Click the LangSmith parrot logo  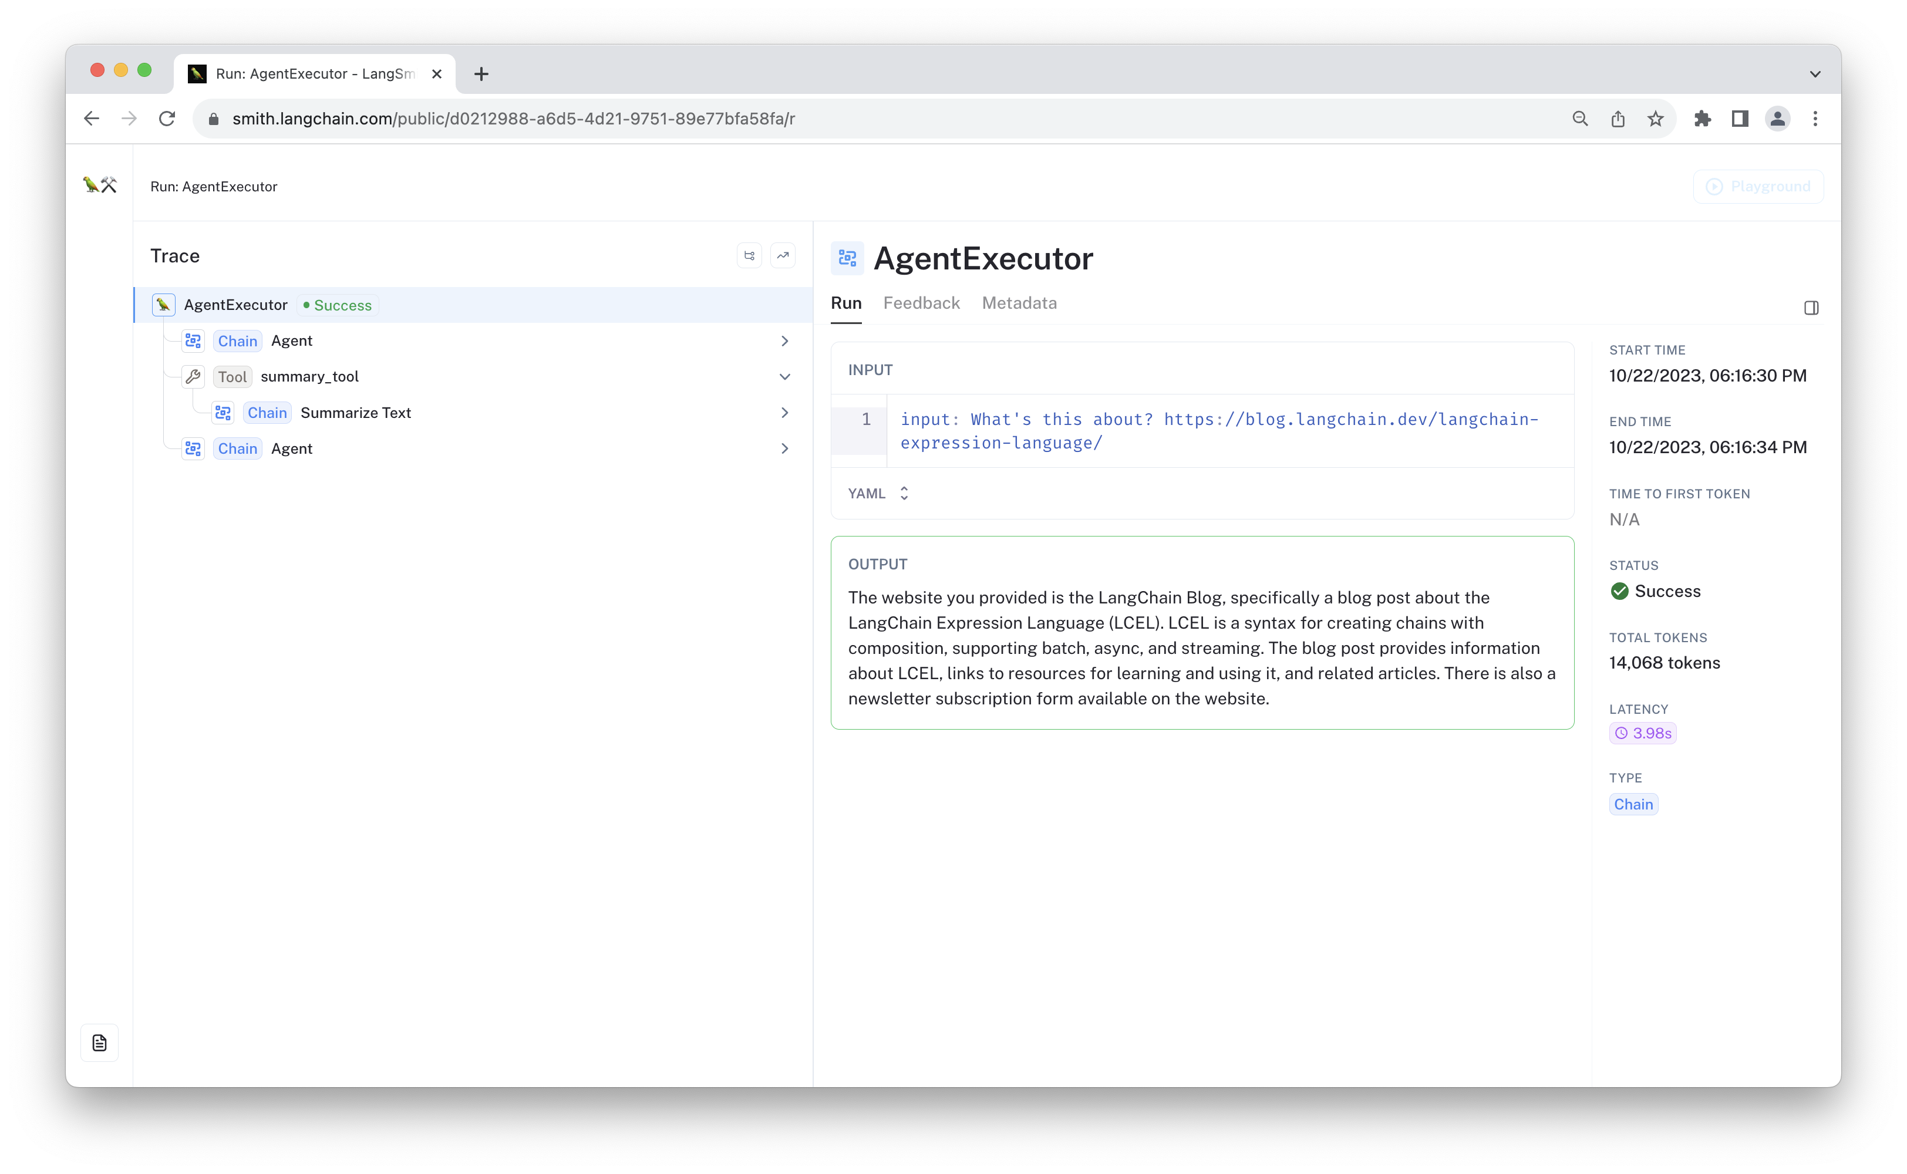click(x=100, y=185)
